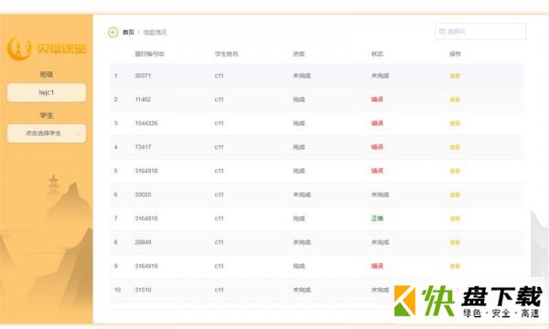The image size is (549, 329).
Task: Click the chevron arrow of the student selector
Action: click(79, 133)
